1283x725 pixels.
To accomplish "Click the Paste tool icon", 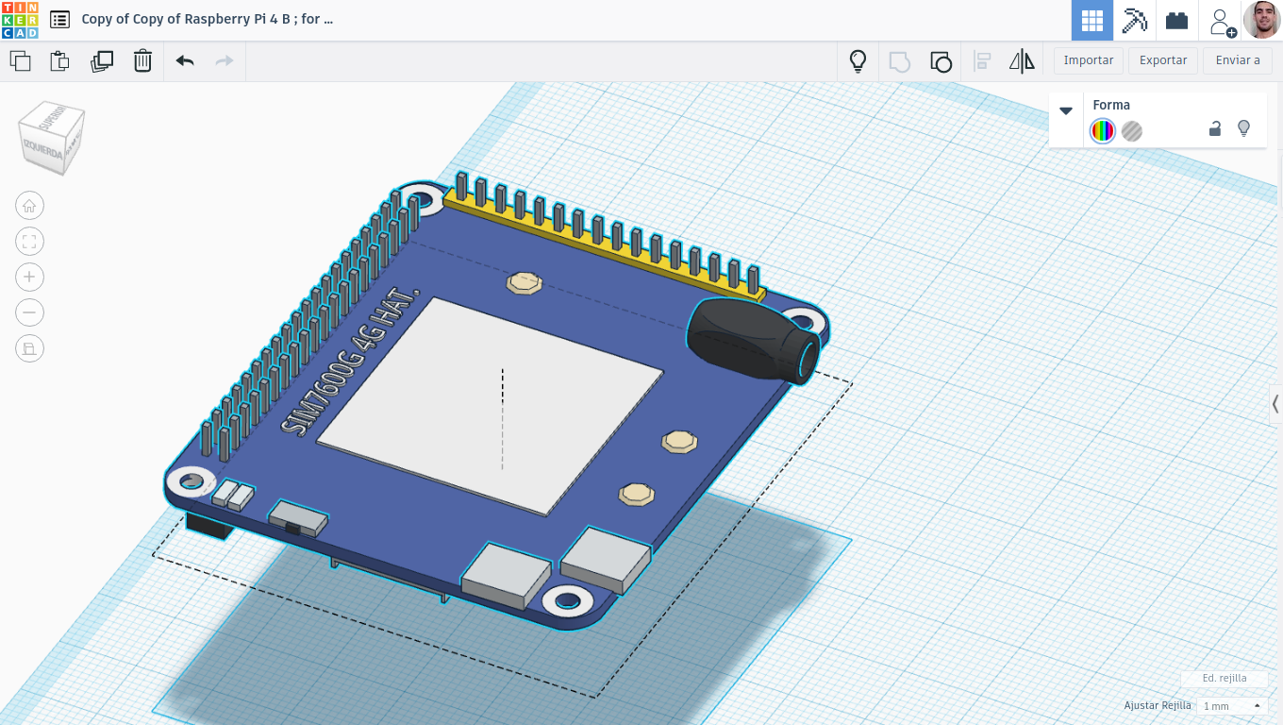I will 59,61.
